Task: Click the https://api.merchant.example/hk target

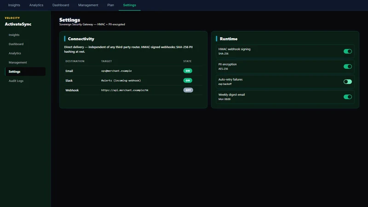Action: tap(125, 90)
